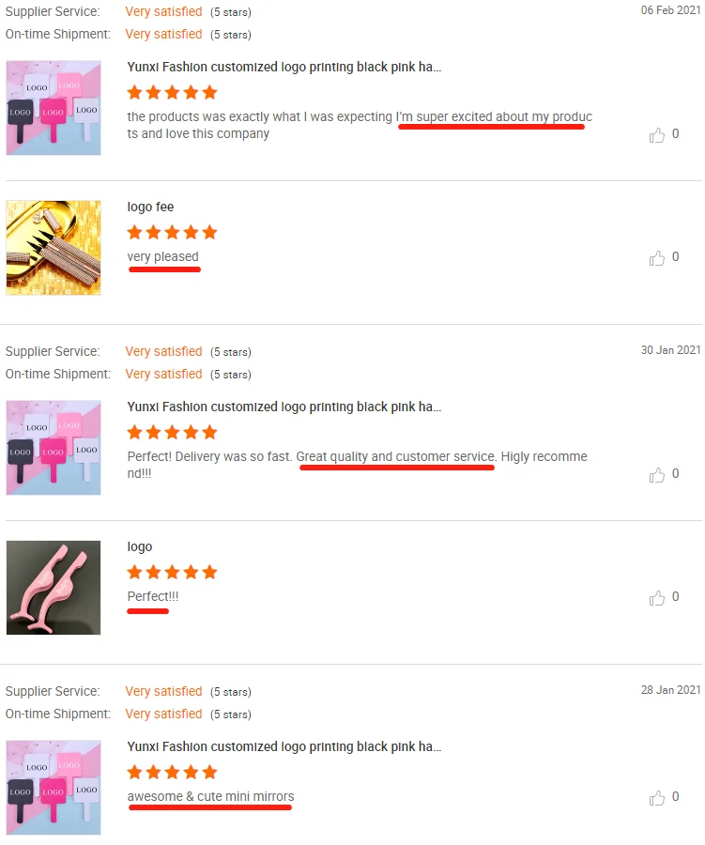Screen dimensions: 705x845
Task: Give thumbs-up to the 'Perfect!!!' review
Action: [x=657, y=598]
